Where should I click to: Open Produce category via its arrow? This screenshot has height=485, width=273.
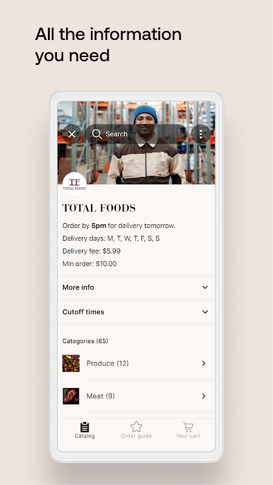coord(204,363)
